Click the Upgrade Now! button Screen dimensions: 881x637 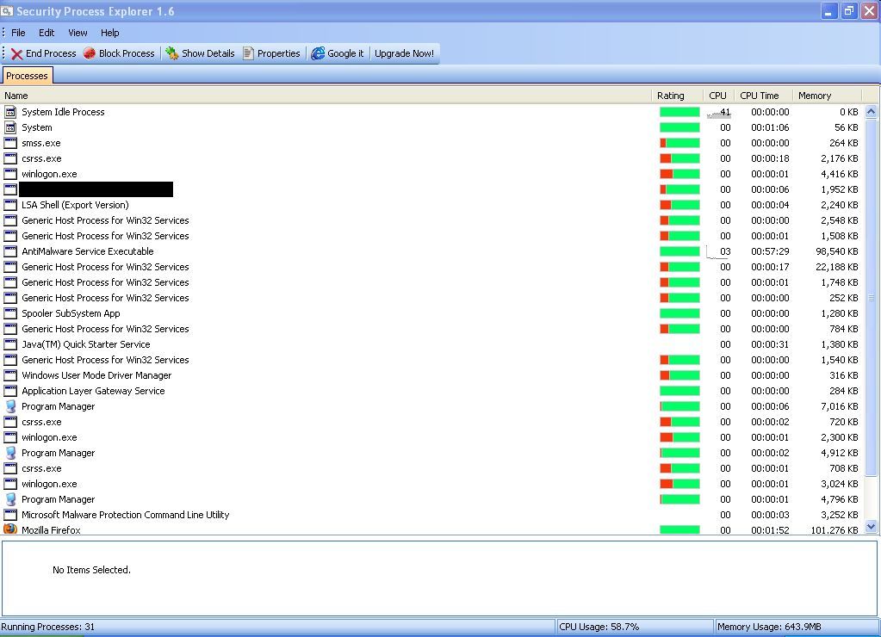[x=404, y=53]
